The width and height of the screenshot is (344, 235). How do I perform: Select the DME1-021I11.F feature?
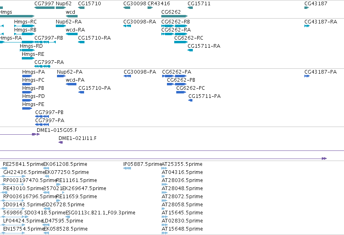(61, 142)
